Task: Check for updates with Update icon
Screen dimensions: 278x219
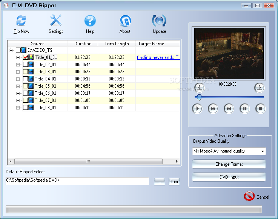Action: [159, 21]
